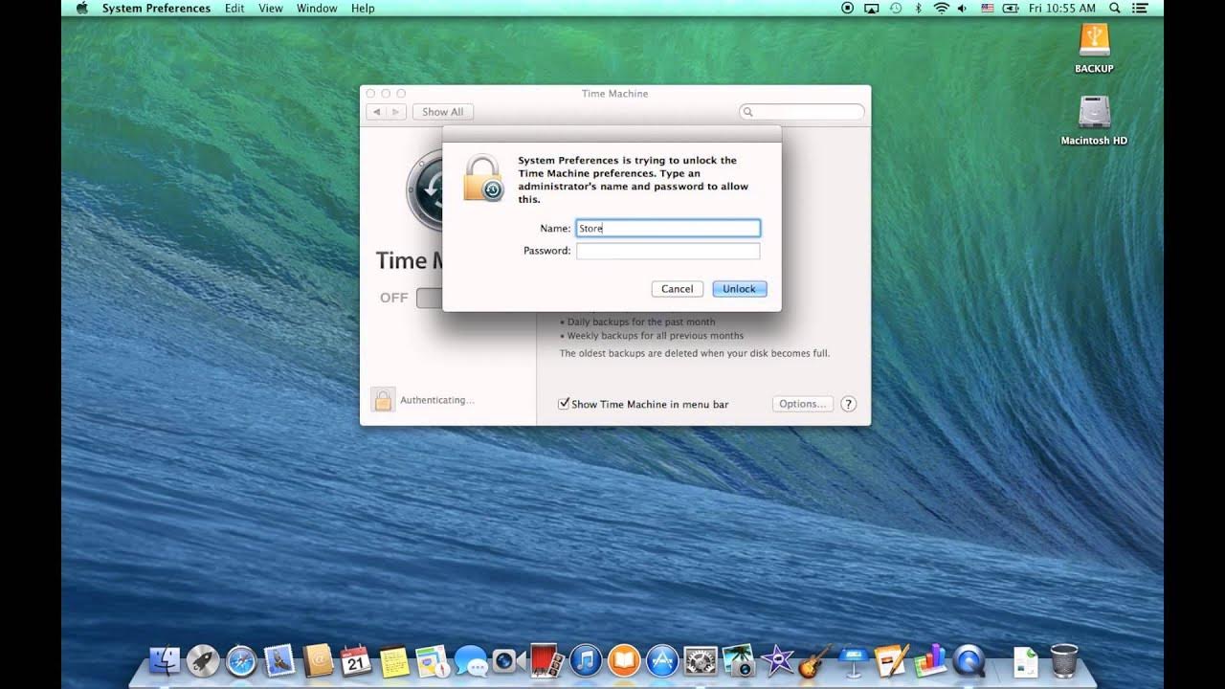Open Finder from the dock

166,660
